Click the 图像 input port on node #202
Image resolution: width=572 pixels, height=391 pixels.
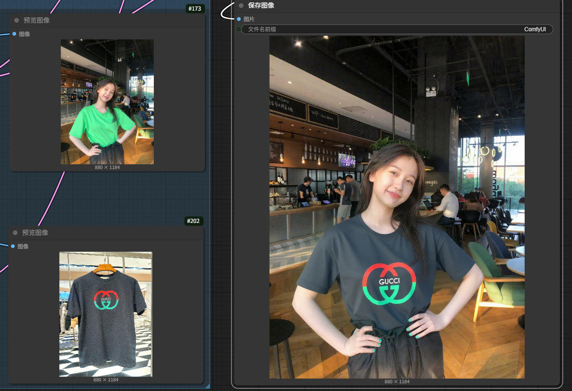pos(14,246)
